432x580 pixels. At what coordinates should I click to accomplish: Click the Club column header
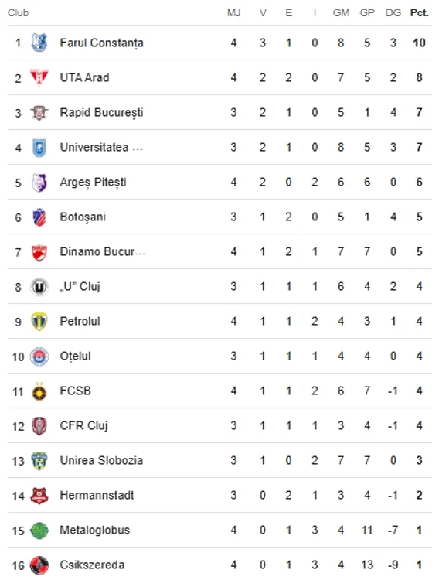click(18, 12)
